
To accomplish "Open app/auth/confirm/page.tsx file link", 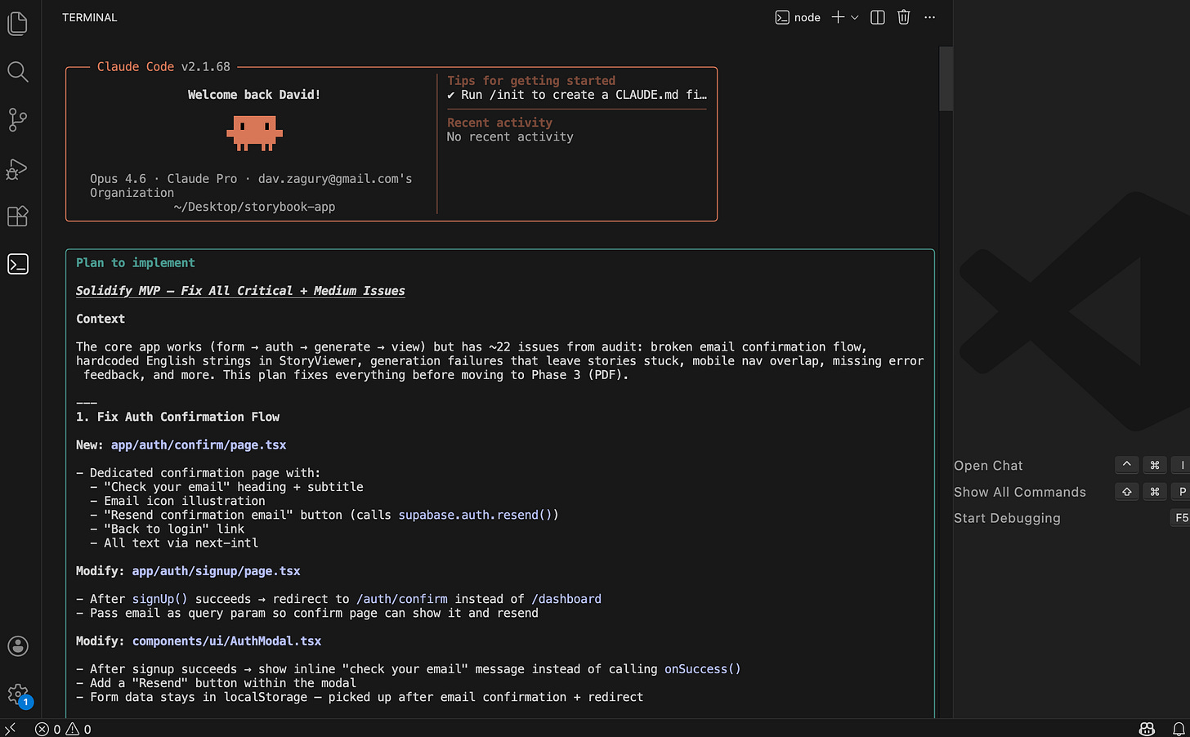I will tap(199, 445).
